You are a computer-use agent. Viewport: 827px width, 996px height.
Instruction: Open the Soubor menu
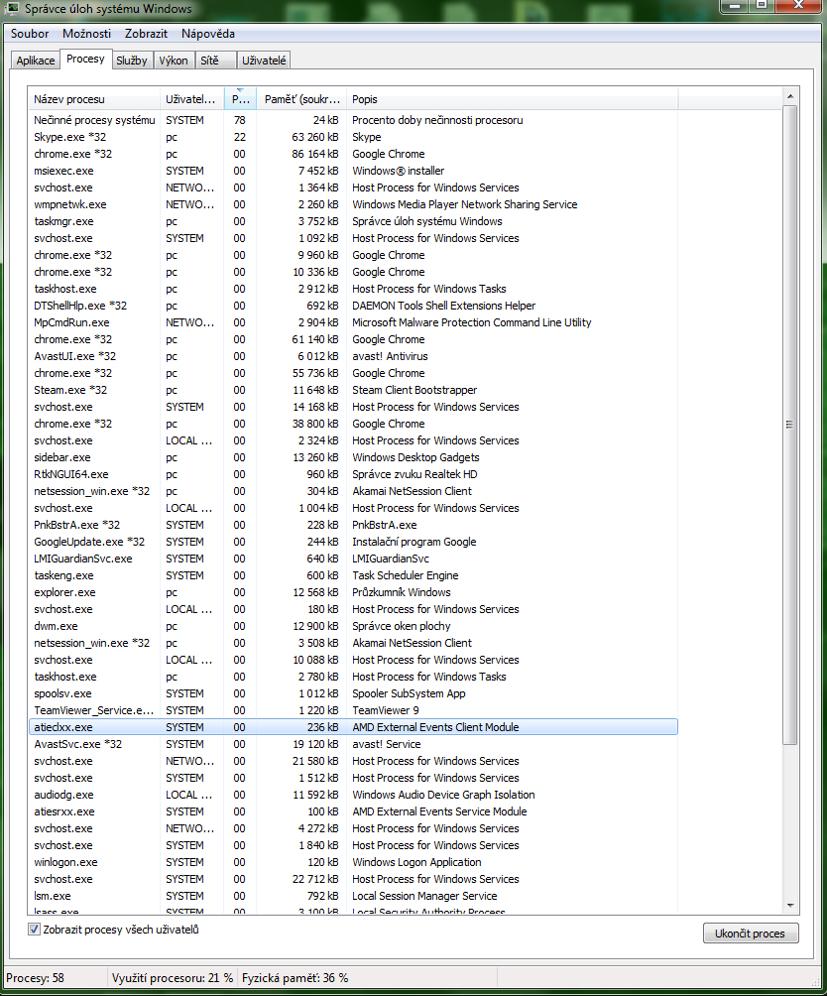click(x=30, y=34)
